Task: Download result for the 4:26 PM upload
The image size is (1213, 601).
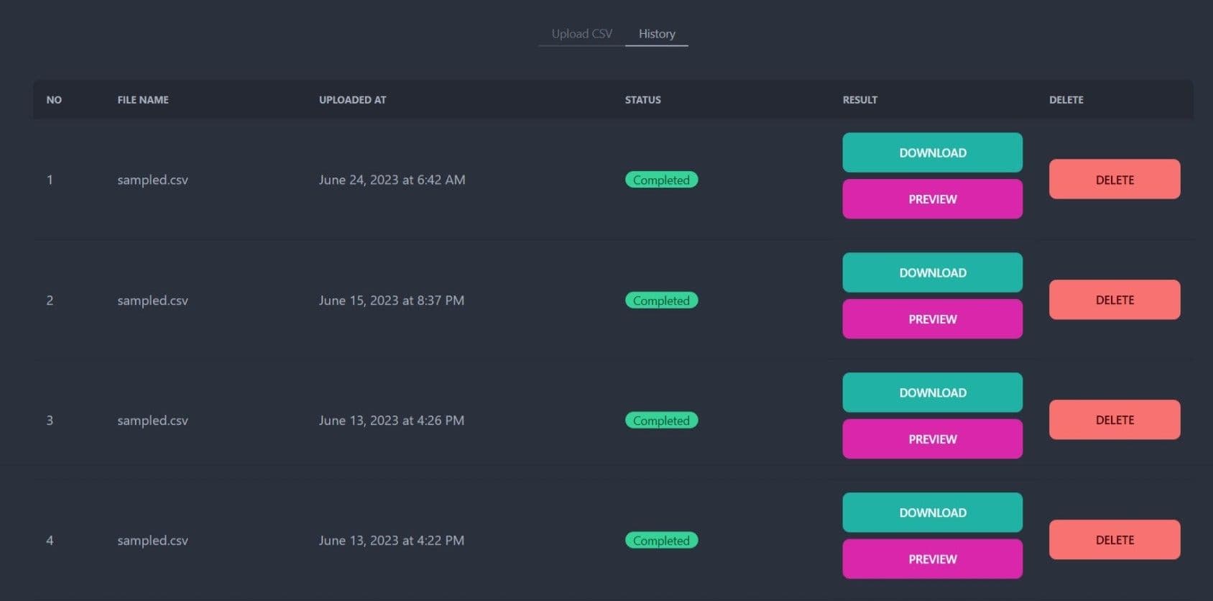Action: click(x=932, y=393)
